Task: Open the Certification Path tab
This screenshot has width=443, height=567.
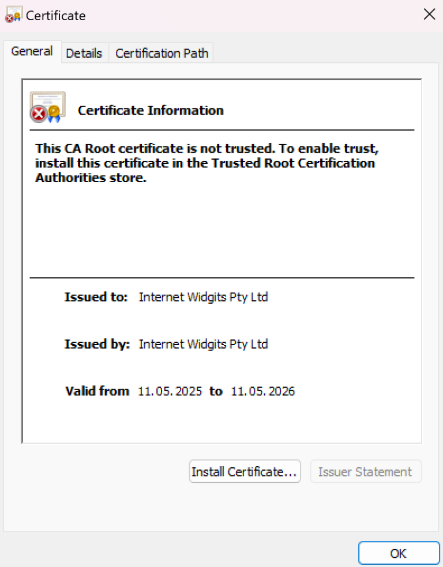Action: pos(162,53)
